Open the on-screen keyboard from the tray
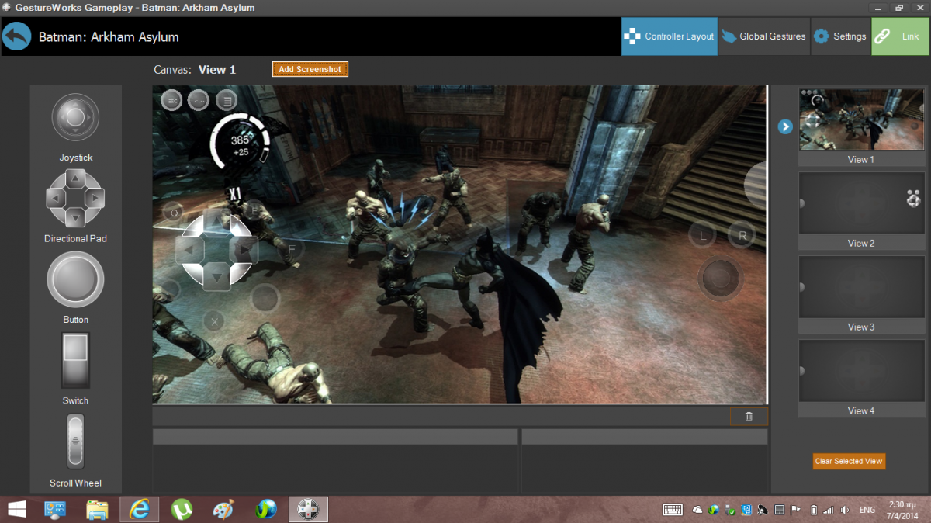Viewport: 931px width, 523px height. pyautogui.click(x=673, y=510)
